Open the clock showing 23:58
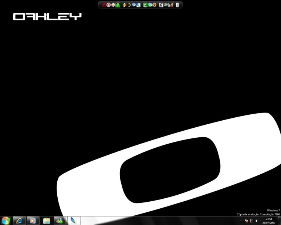 (x=269, y=221)
